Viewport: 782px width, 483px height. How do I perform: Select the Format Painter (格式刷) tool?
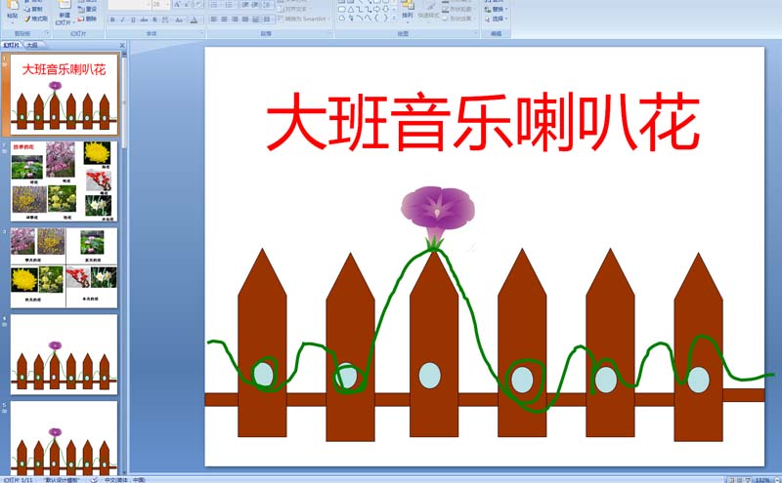[36, 19]
